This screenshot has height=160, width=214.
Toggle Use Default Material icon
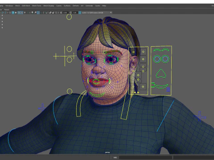coord(16,12)
